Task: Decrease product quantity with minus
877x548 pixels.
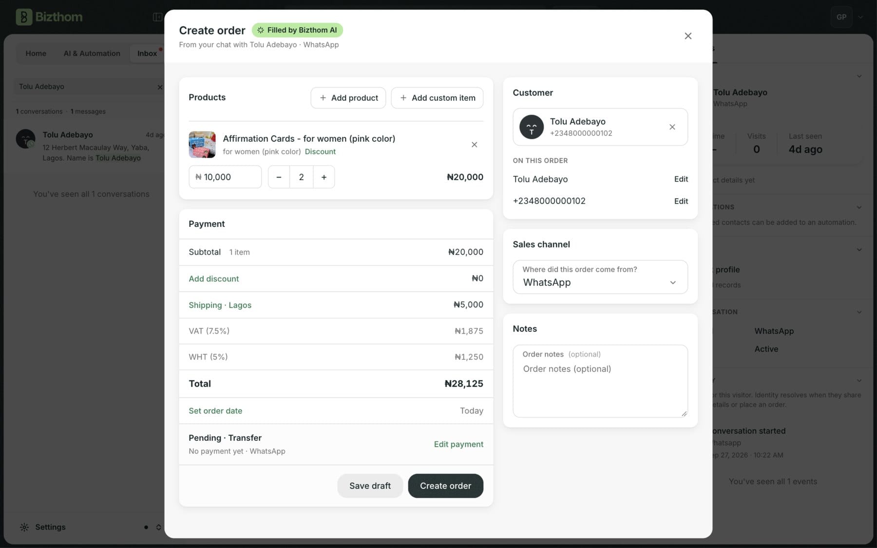Action: 279,177
